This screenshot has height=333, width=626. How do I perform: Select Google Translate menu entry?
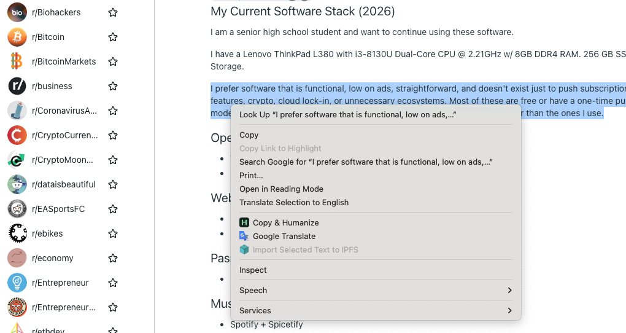click(x=376, y=237)
